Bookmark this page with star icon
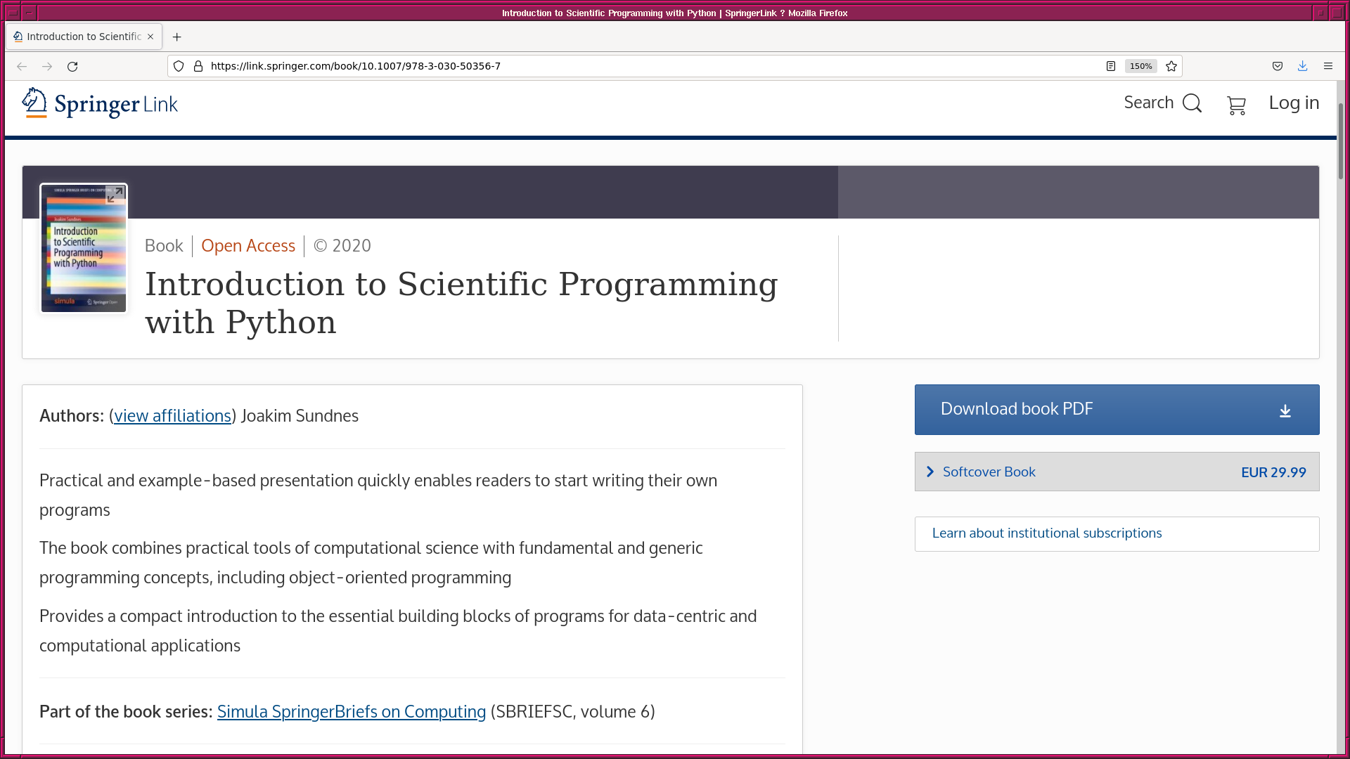The image size is (1350, 759). pos(1171,66)
